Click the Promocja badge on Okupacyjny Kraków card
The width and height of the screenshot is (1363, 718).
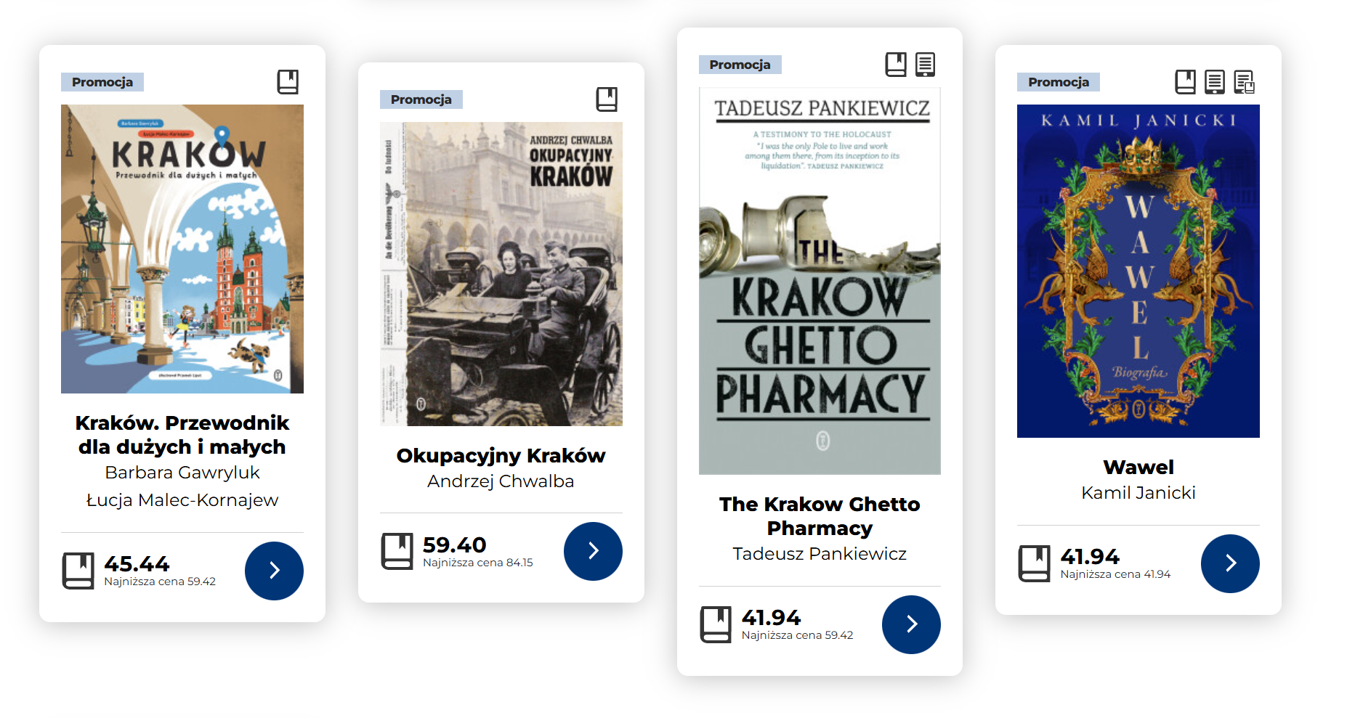coord(421,99)
